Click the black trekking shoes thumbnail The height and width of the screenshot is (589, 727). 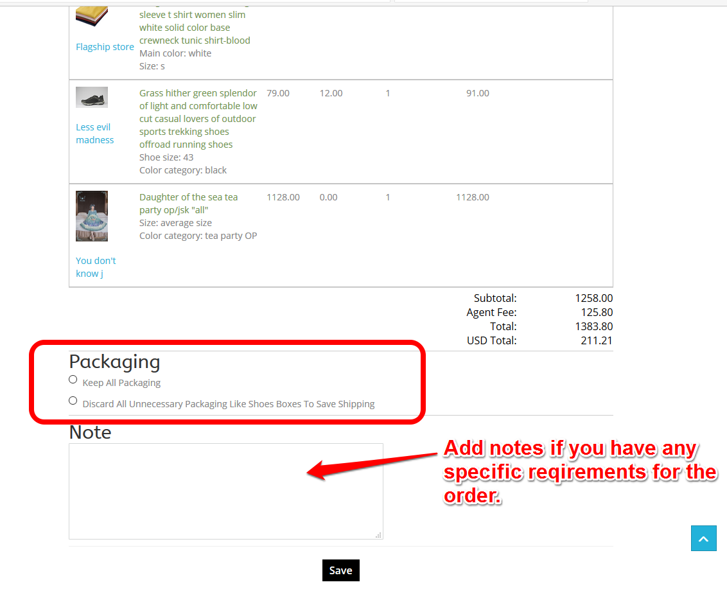point(92,98)
